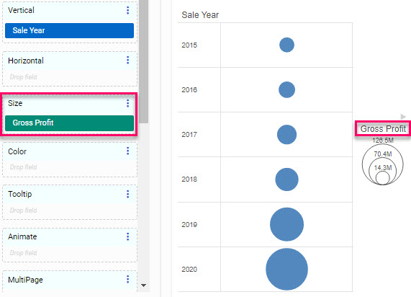Click the 70.4M legend value
The width and height of the screenshot is (411, 297).
pyautogui.click(x=383, y=154)
